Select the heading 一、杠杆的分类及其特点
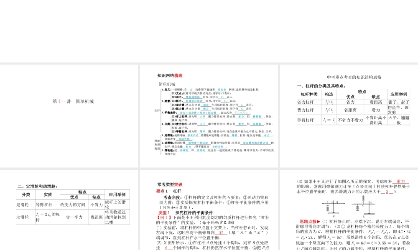The image size is (418, 250). click(x=321, y=86)
